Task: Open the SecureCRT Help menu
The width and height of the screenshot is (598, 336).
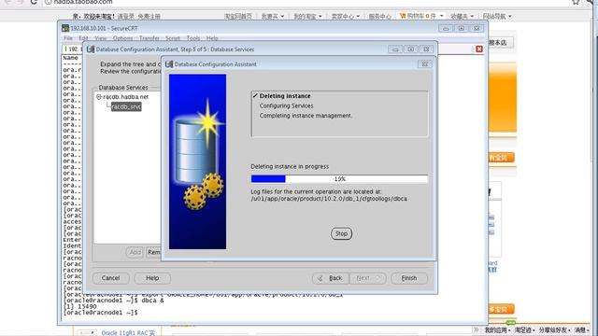Action: click(x=212, y=38)
